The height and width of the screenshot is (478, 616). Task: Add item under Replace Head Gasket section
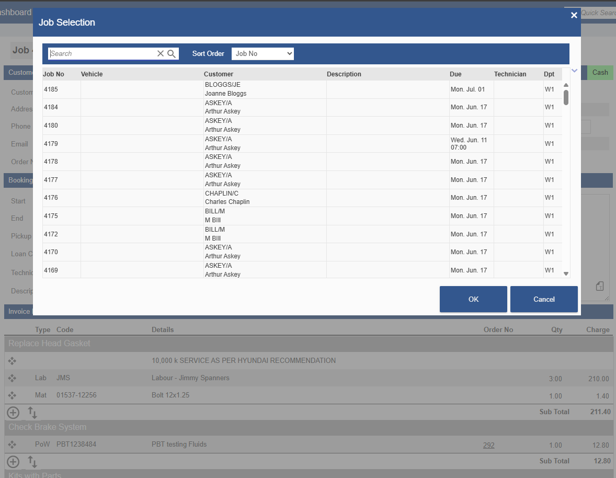(13, 413)
